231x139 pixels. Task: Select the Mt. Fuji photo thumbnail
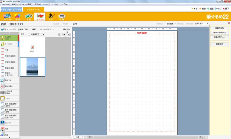(32, 67)
